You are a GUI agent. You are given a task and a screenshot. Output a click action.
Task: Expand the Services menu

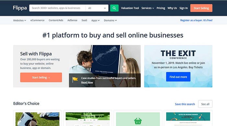148,8
